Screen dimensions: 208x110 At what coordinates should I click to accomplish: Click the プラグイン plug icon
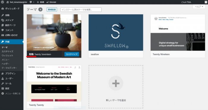point(2,73)
